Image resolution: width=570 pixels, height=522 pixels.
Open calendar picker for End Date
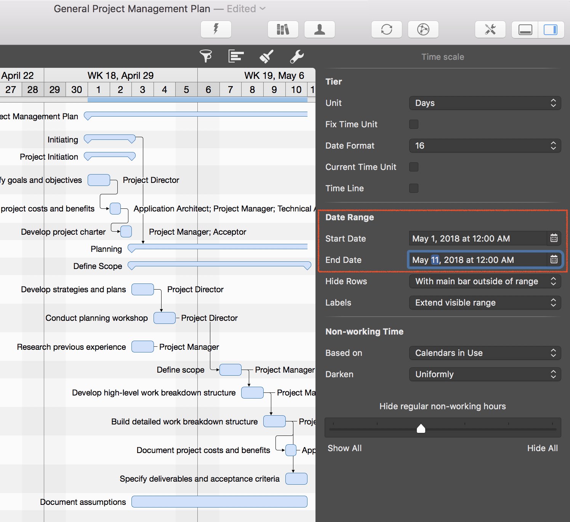[554, 260]
